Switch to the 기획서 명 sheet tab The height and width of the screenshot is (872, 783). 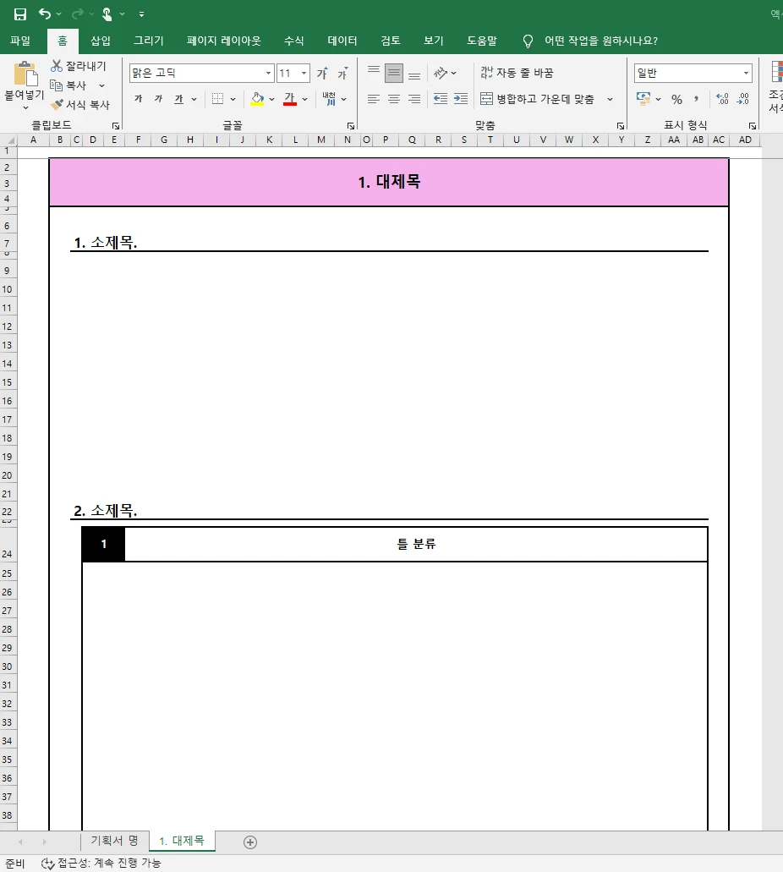click(x=114, y=841)
